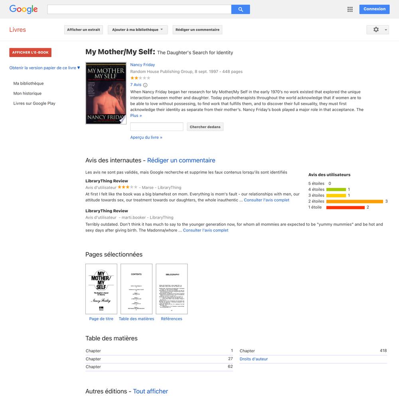Open author link Nancy Friday
Image resolution: width=399 pixels, height=399 pixels.
tap(142, 65)
